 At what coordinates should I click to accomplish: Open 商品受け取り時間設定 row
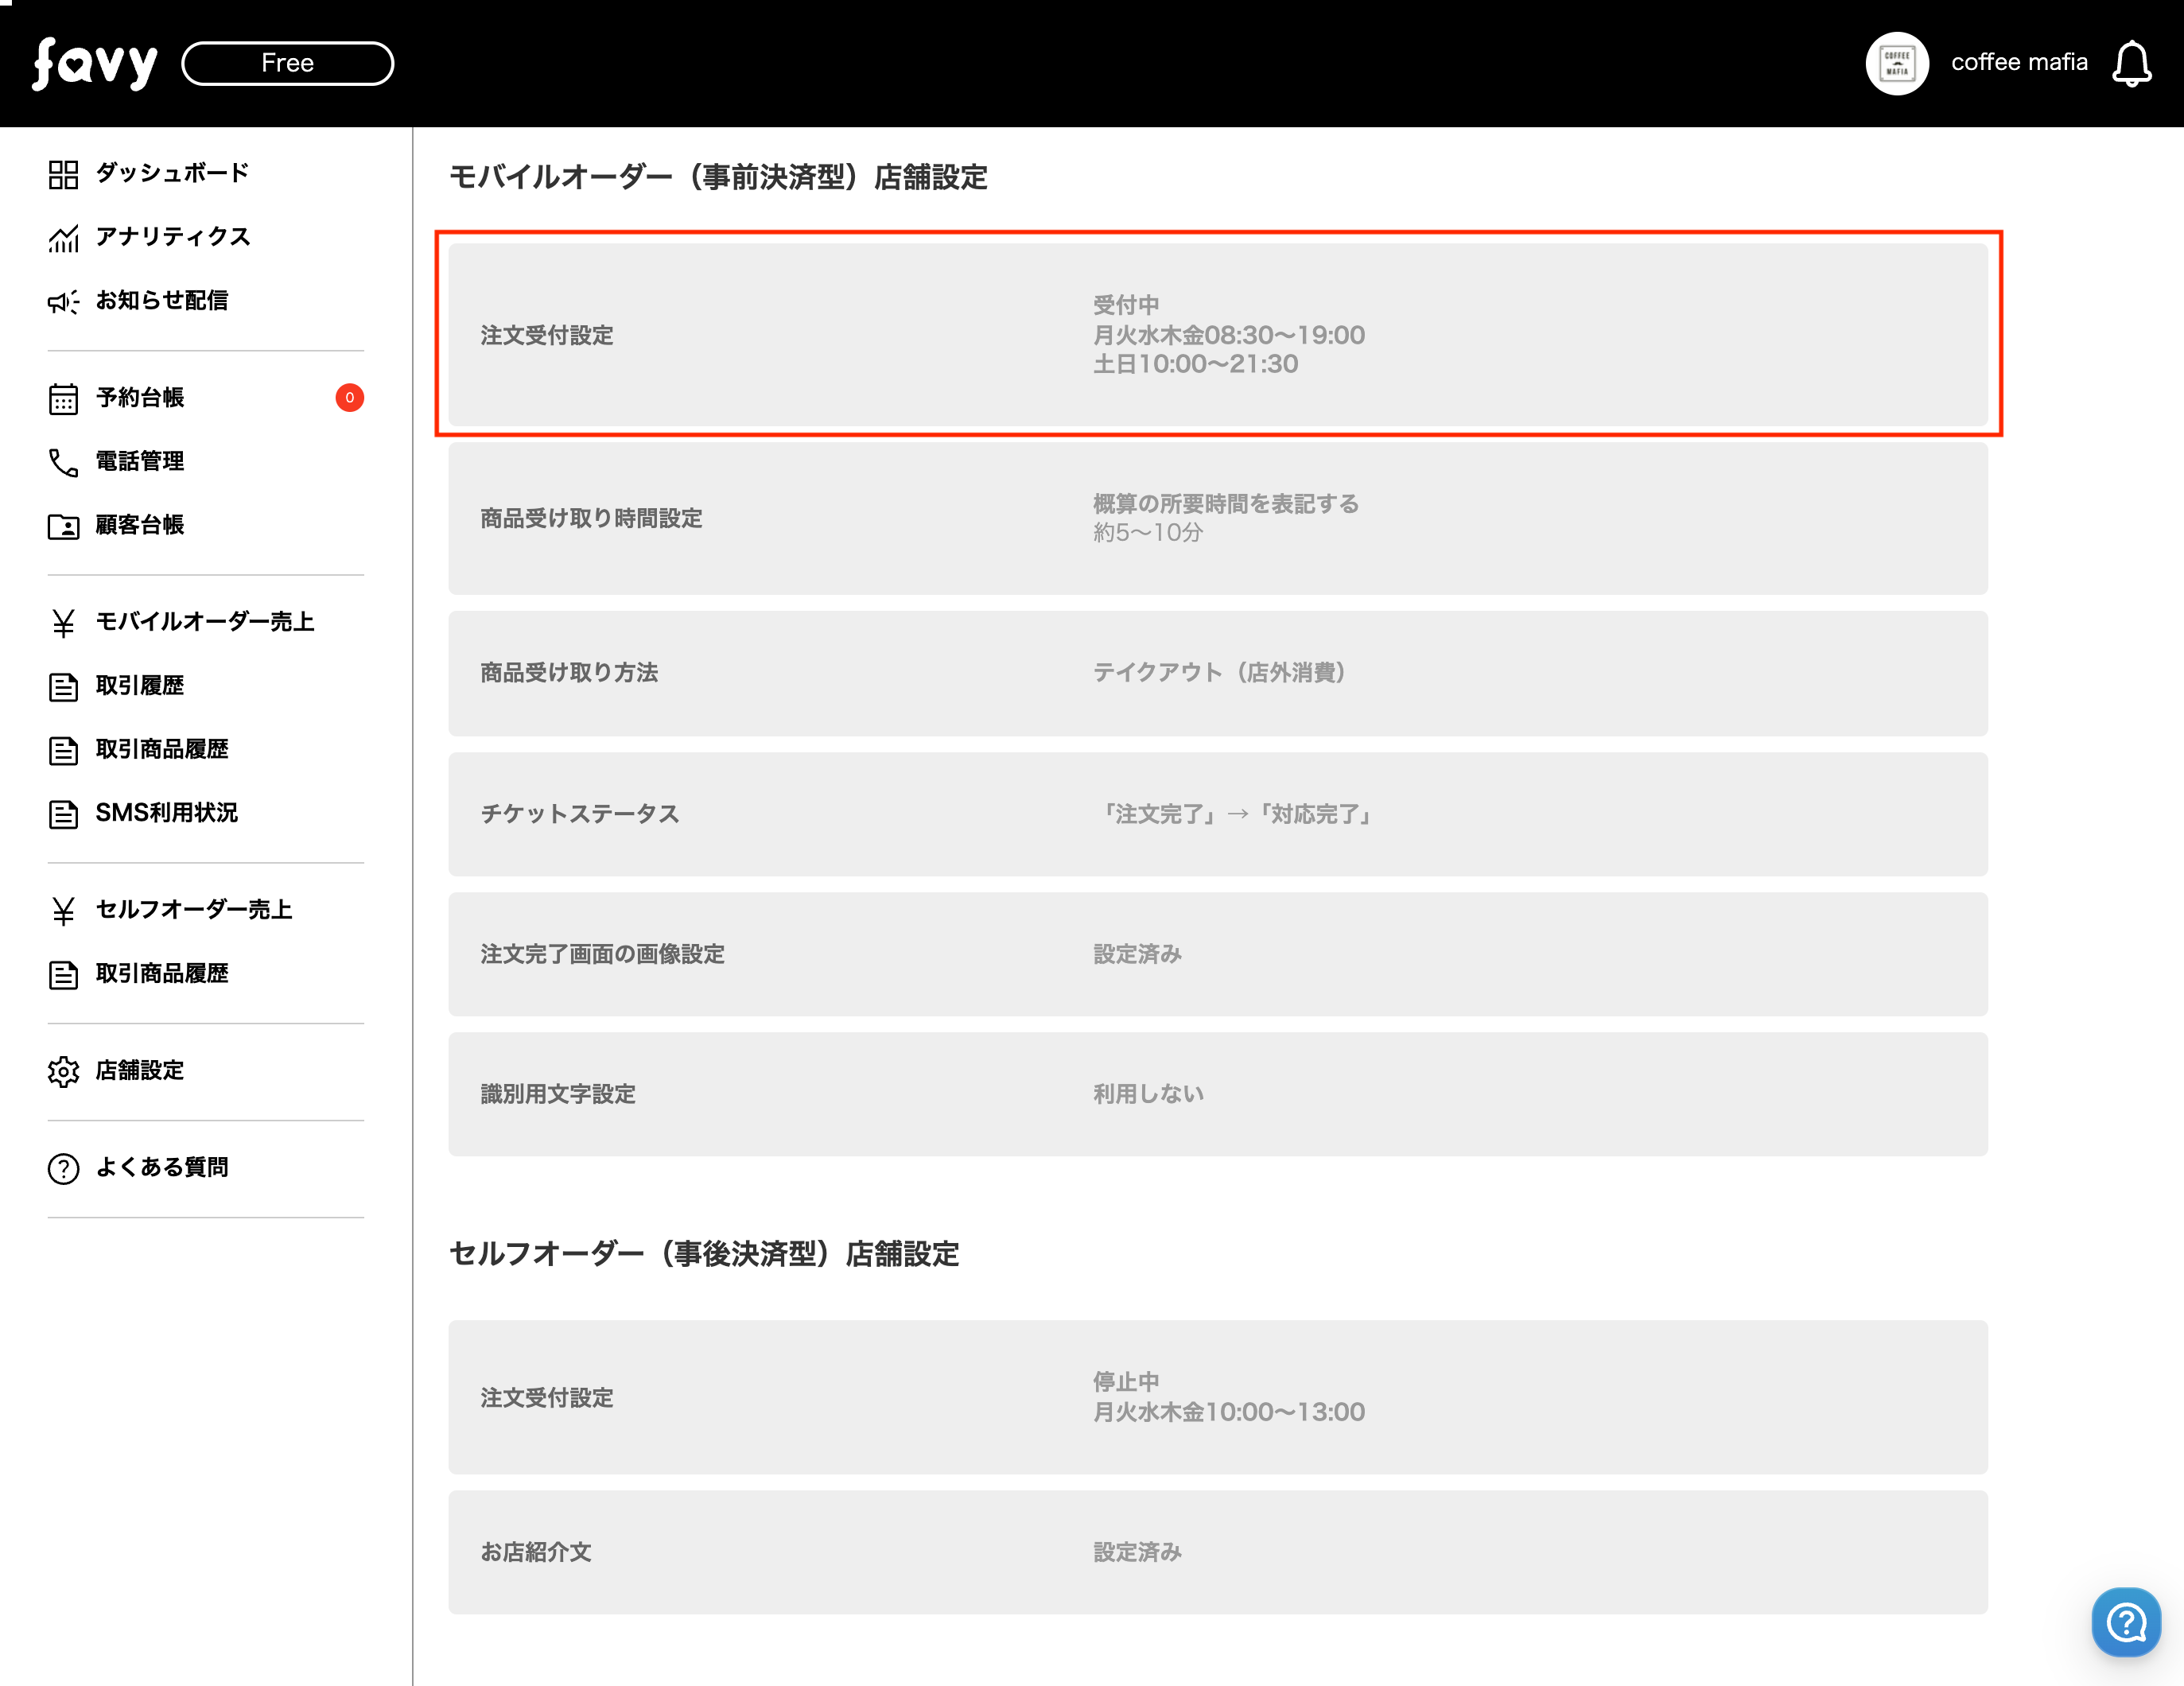tap(1217, 518)
